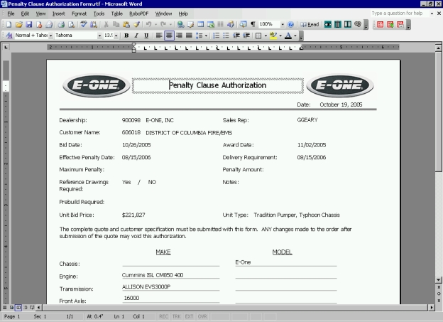Viewport: 443px width, 322px height.
Task: Click the OVR status bar indicator
Action: 202,316
